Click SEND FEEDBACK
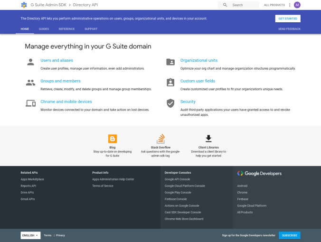This screenshot has height=242, width=321. pos(289,29)
